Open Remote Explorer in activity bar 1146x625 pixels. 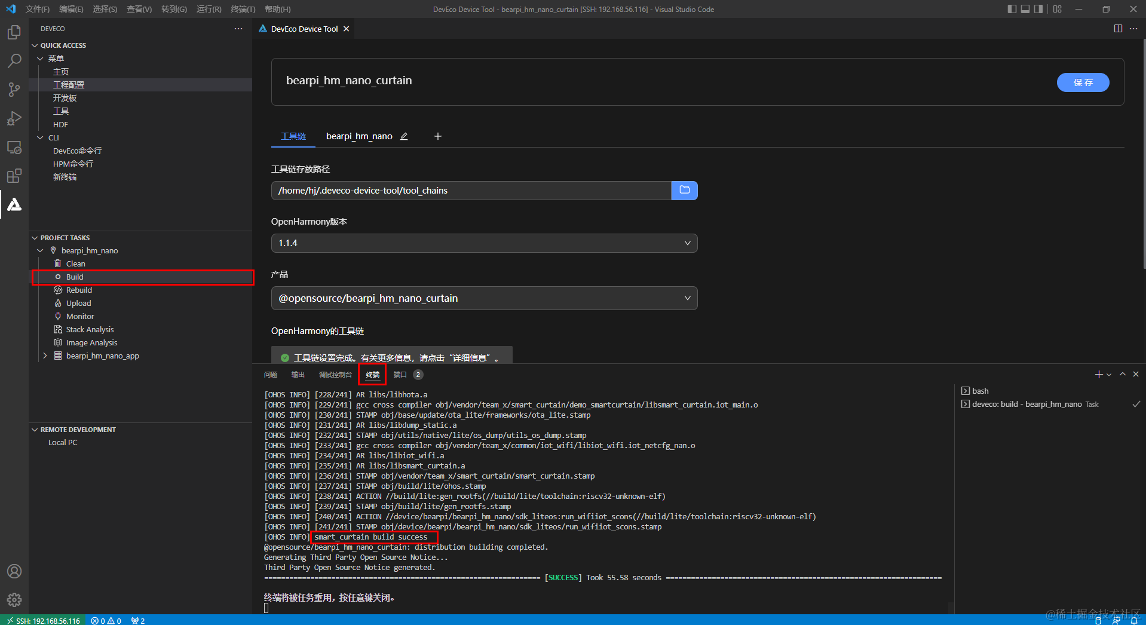[x=14, y=147]
